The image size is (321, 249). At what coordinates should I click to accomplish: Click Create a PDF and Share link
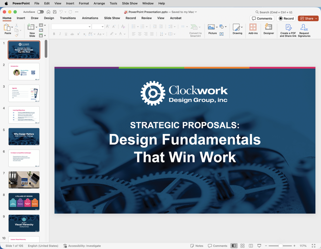[288, 30]
